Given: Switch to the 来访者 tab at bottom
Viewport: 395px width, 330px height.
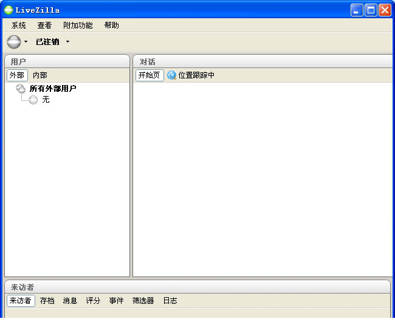Looking at the screenshot, I should [21, 301].
